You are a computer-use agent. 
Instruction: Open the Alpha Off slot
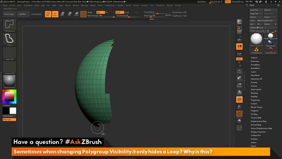tap(10, 53)
